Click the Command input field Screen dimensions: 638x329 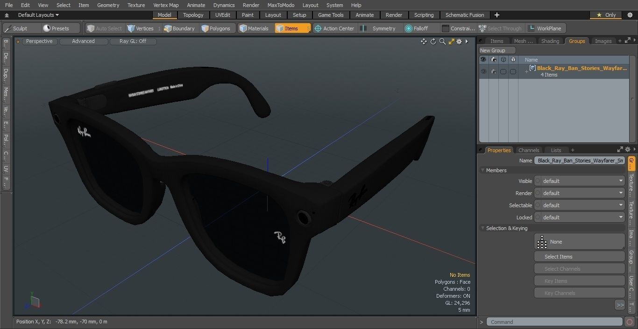[554, 322]
